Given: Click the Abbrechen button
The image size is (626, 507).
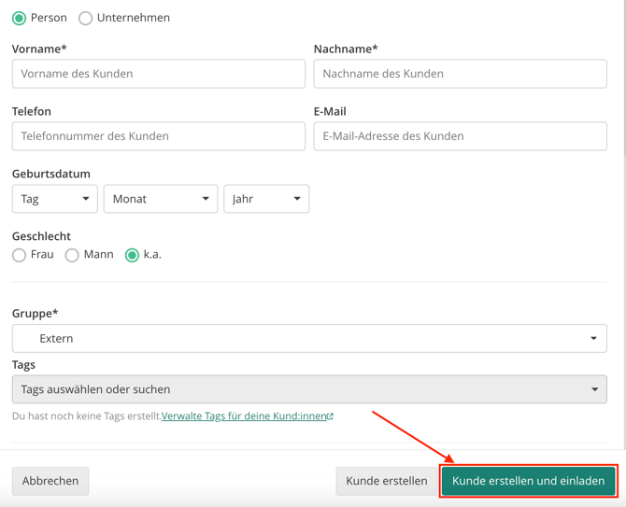Looking at the screenshot, I should pos(50,481).
